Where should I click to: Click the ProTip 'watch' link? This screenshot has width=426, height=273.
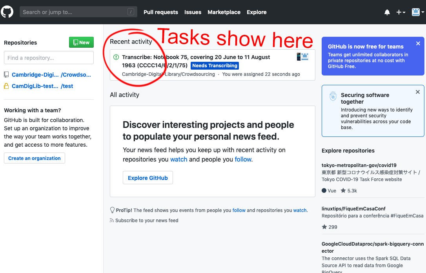coord(300,210)
